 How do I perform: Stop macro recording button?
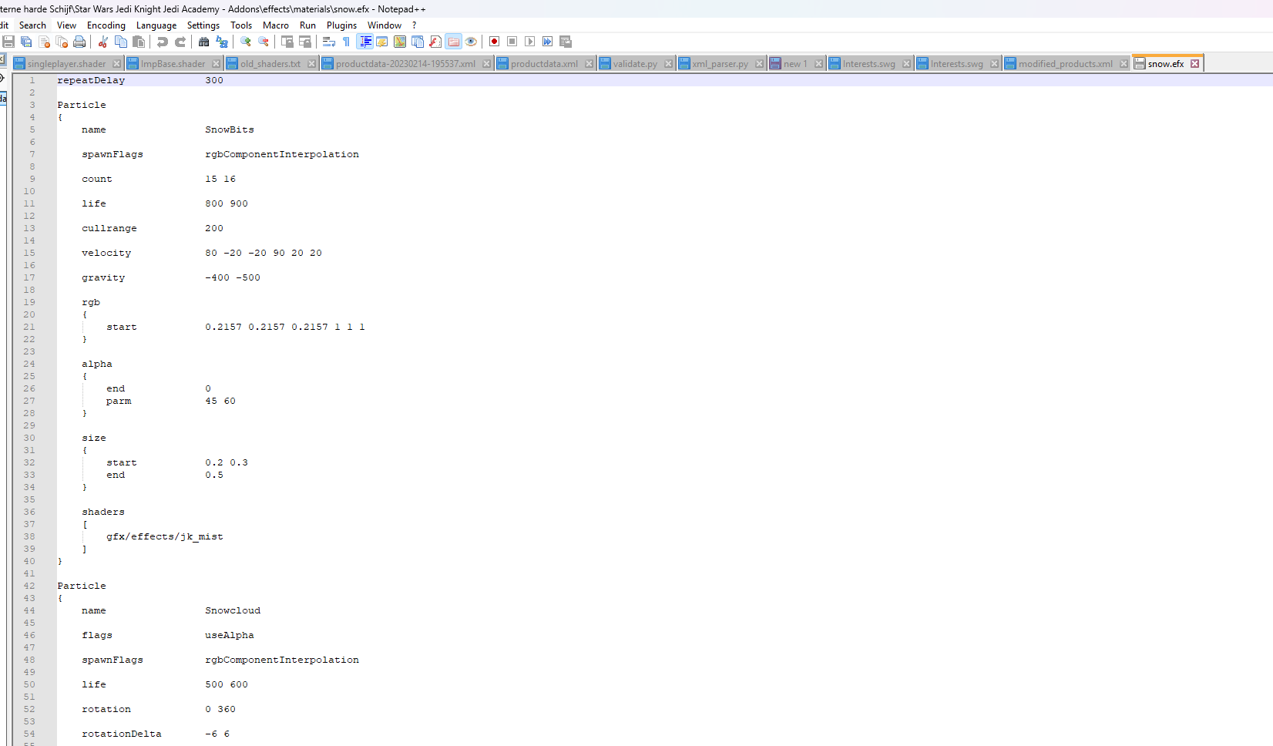pyautogui.click(x=512, y=42)
